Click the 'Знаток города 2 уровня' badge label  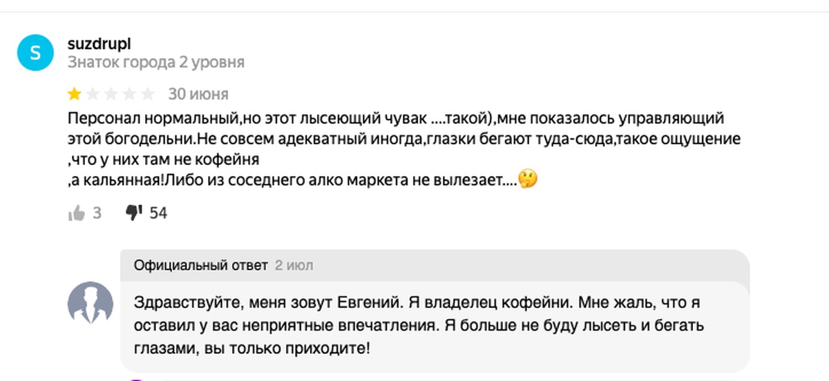155,62
